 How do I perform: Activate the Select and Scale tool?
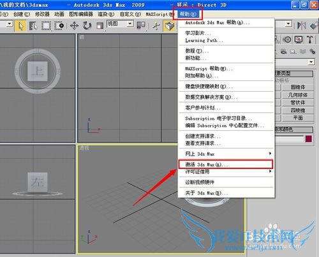(x=100, y=26)
